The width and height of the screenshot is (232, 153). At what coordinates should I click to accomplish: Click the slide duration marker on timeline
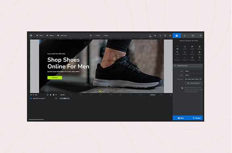pos(153,95)
